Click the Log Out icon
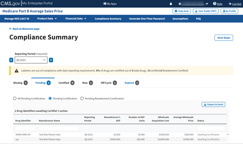The width and height of the screenshot is (243, 144). [230, 4]
